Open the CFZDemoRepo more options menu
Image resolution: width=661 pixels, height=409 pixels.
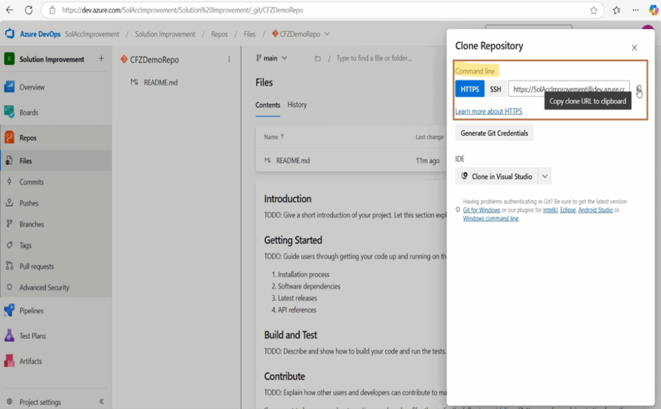pos(229,59)
